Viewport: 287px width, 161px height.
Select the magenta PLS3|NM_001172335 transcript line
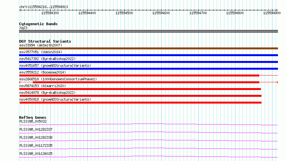click(148, 149)
